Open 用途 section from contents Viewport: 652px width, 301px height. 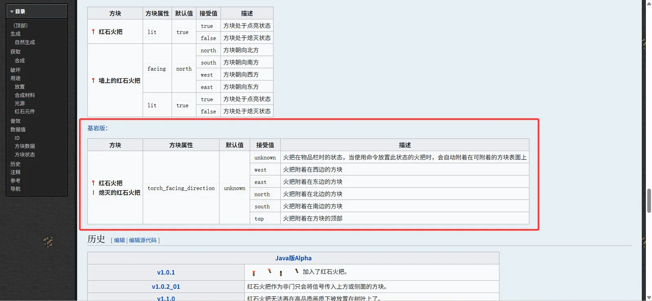(15, 78)
